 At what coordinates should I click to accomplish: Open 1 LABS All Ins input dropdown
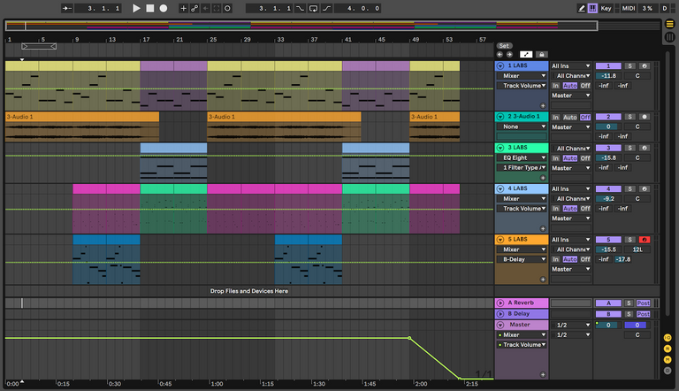click(571, 65)
